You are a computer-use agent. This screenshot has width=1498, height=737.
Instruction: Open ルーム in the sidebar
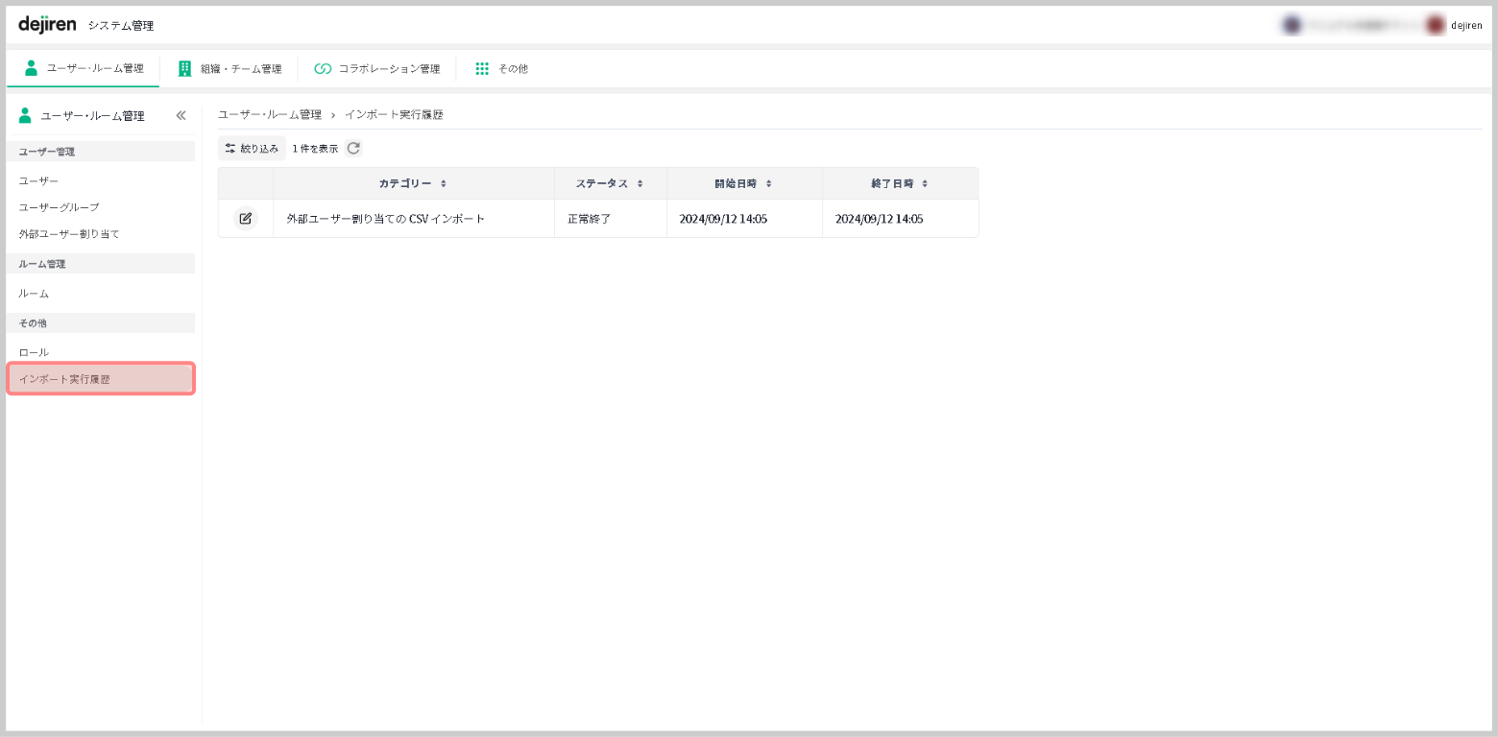(x=34, y=294)
